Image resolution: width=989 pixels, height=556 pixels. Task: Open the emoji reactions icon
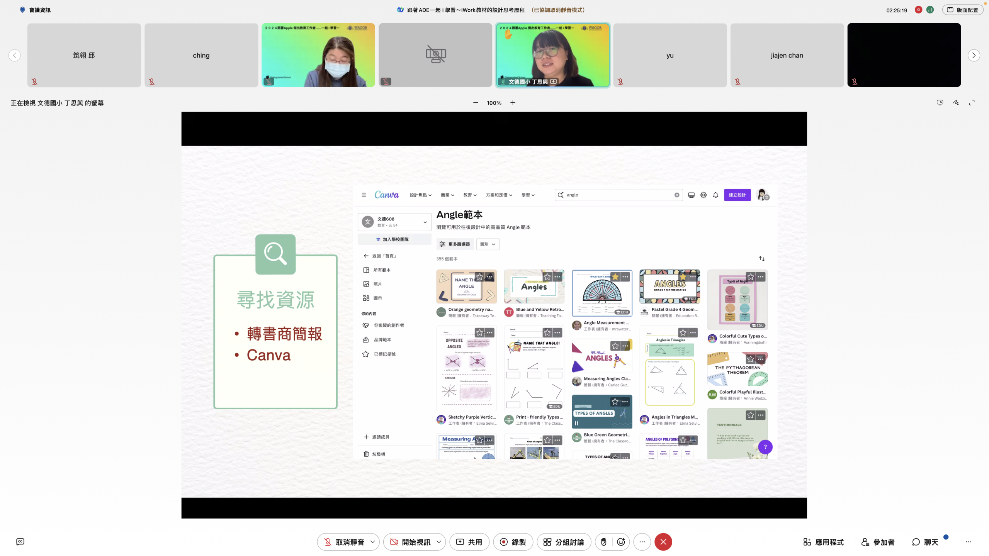click(621, 542)
